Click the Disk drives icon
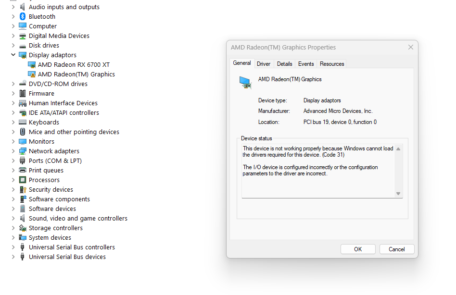The image size is (456, 295). point(23,46)
